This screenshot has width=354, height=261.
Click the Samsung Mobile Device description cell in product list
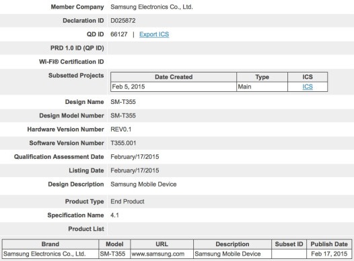click(232, 254)
